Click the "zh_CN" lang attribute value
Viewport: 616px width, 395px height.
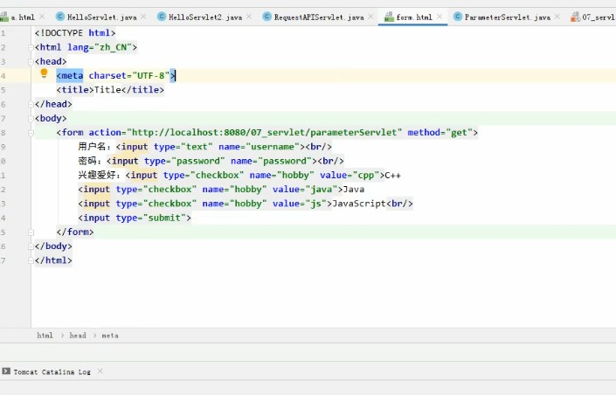pos(113,47)
